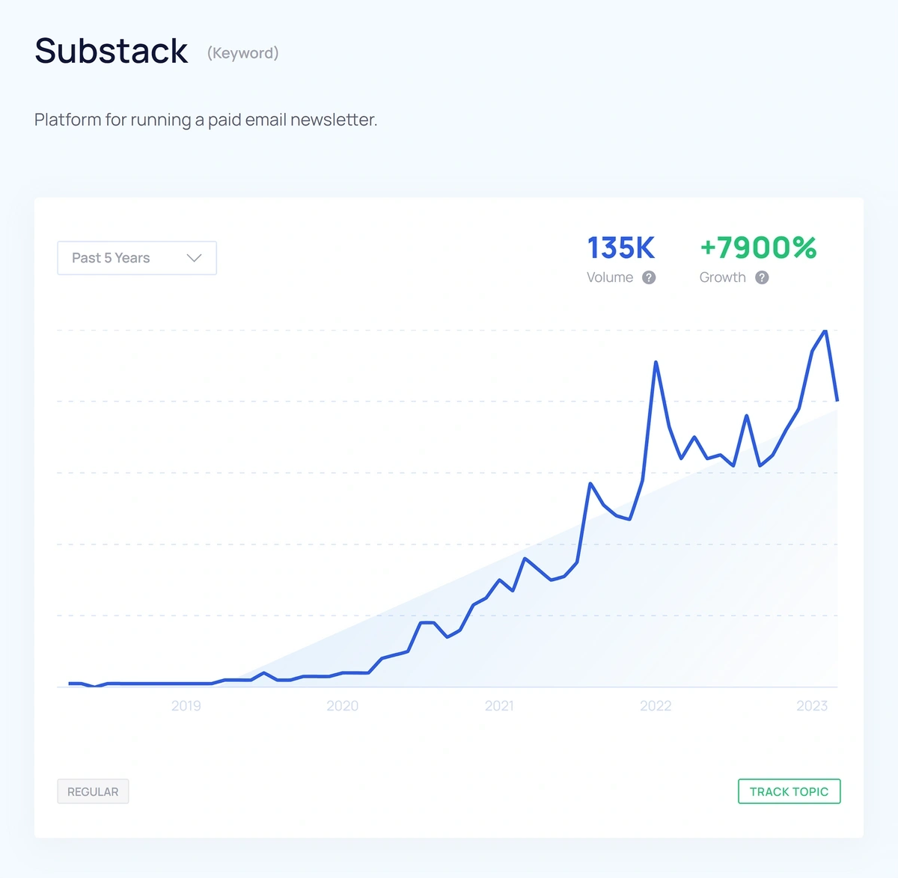Click the 2021 axis label
Viewport: 898px width, 878px height.
(499, 706)
